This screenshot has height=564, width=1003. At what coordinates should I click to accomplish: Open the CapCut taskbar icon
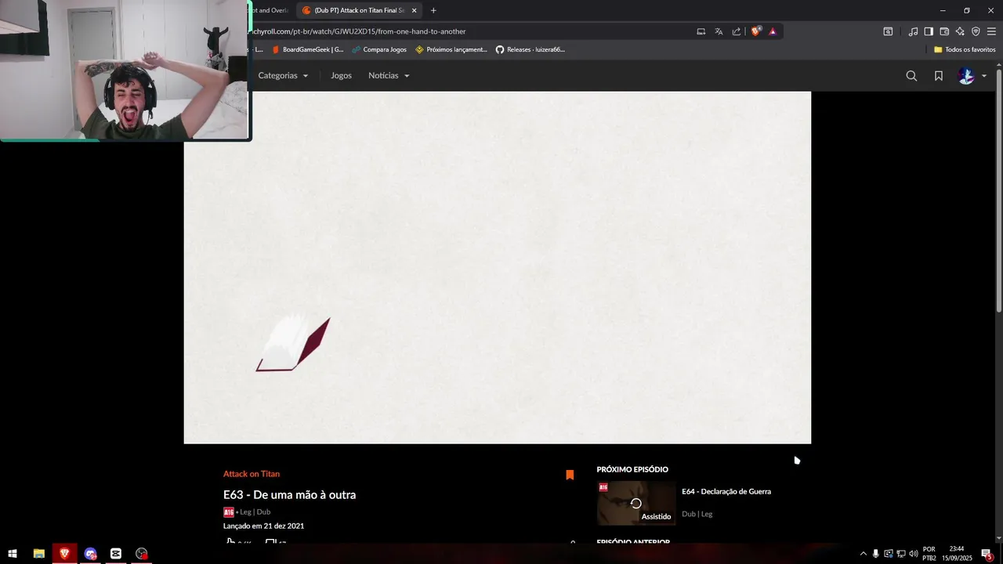pyautogui.click(x=116, y=554)
